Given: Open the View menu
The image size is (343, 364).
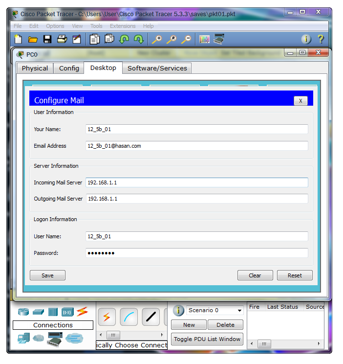Looking at the screenshot, I should [x=77, y=26].
